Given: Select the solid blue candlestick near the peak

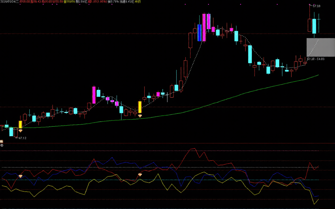Looking at the screenshot, I should tap(200, 33).
